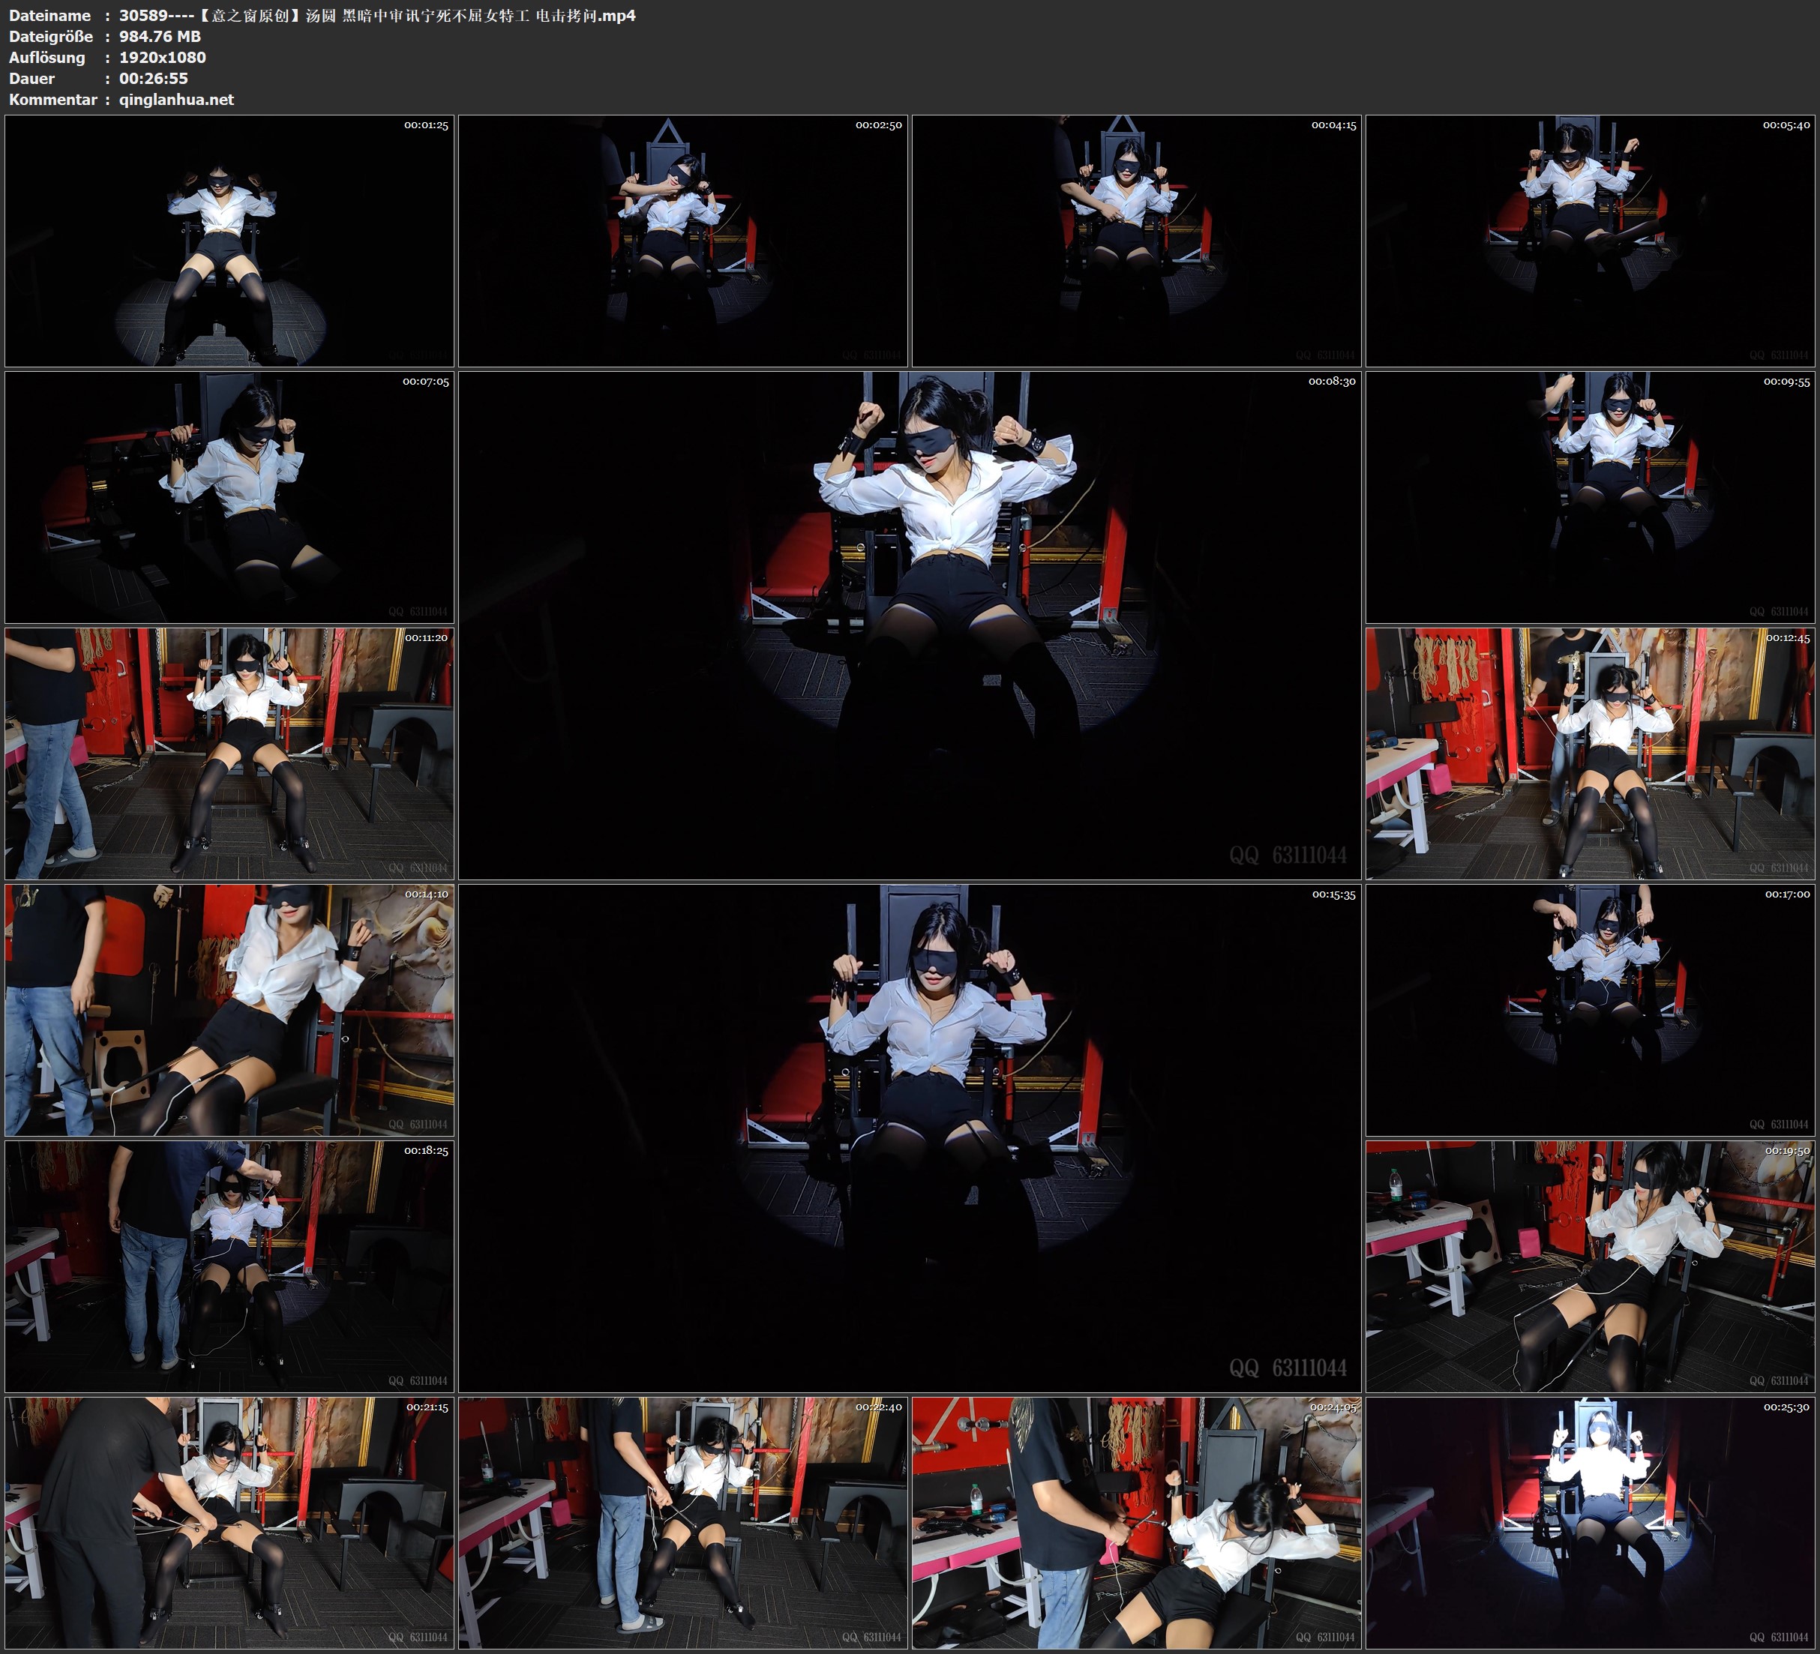Screen dimensions: 1820x1654
Task: Click the frame at 00:14:10
Action: tap(229, 1009)
